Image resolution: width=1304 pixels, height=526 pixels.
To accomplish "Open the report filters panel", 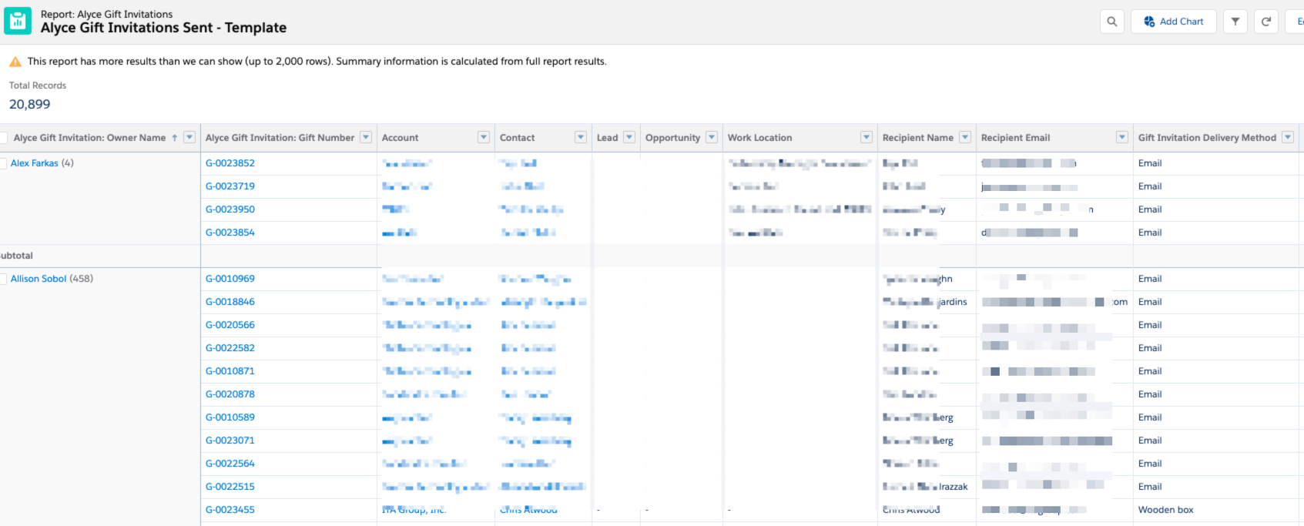I will click(x=1235, y=22).
